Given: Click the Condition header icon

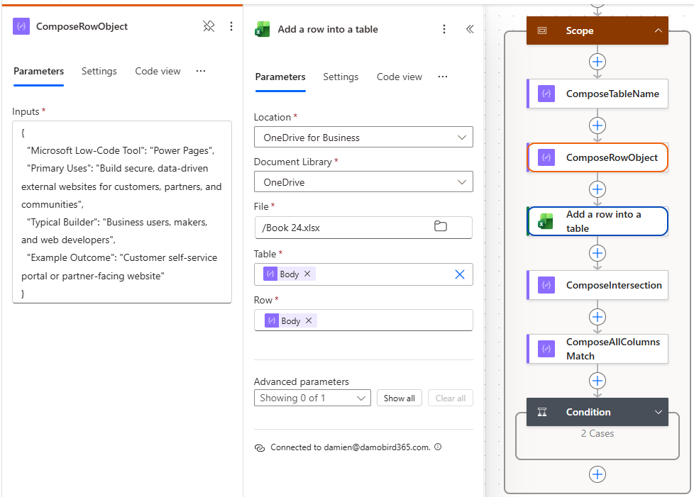Looking at the screenshot, I should (542, 412).
